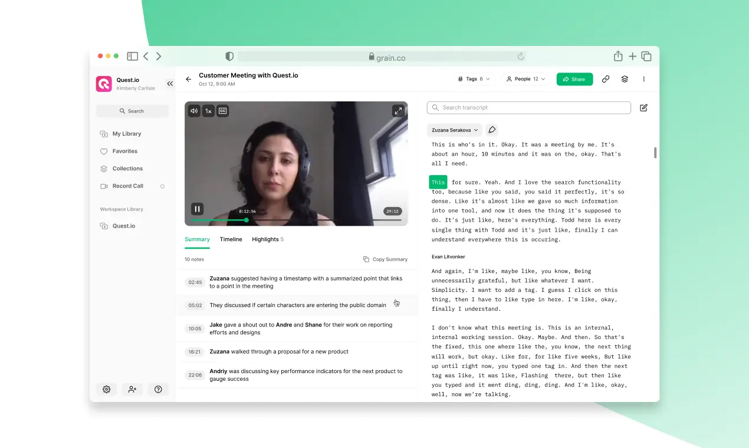749x448 pixels.
Task: Expand the Zuzana Serakova speaker dropdown
Action: (x=454, y=130)
